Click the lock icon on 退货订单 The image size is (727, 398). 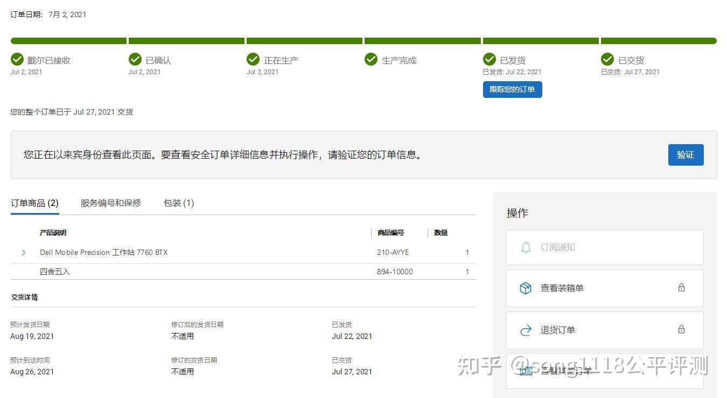[681, 330]
